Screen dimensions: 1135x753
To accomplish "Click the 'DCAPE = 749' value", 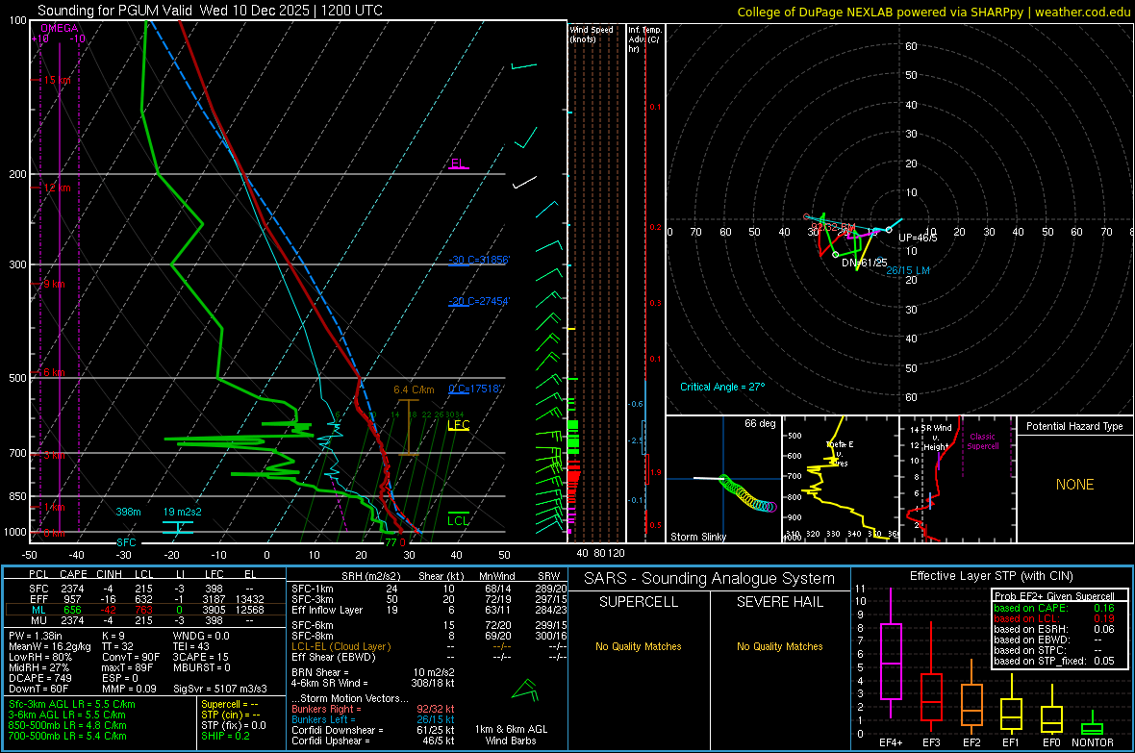I will (x=38, y=678).
